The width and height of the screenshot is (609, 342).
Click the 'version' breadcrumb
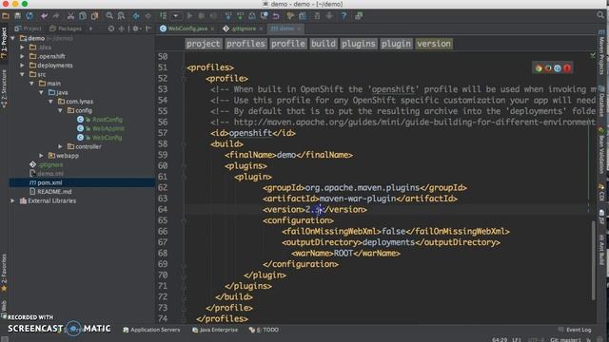(434, 44)
